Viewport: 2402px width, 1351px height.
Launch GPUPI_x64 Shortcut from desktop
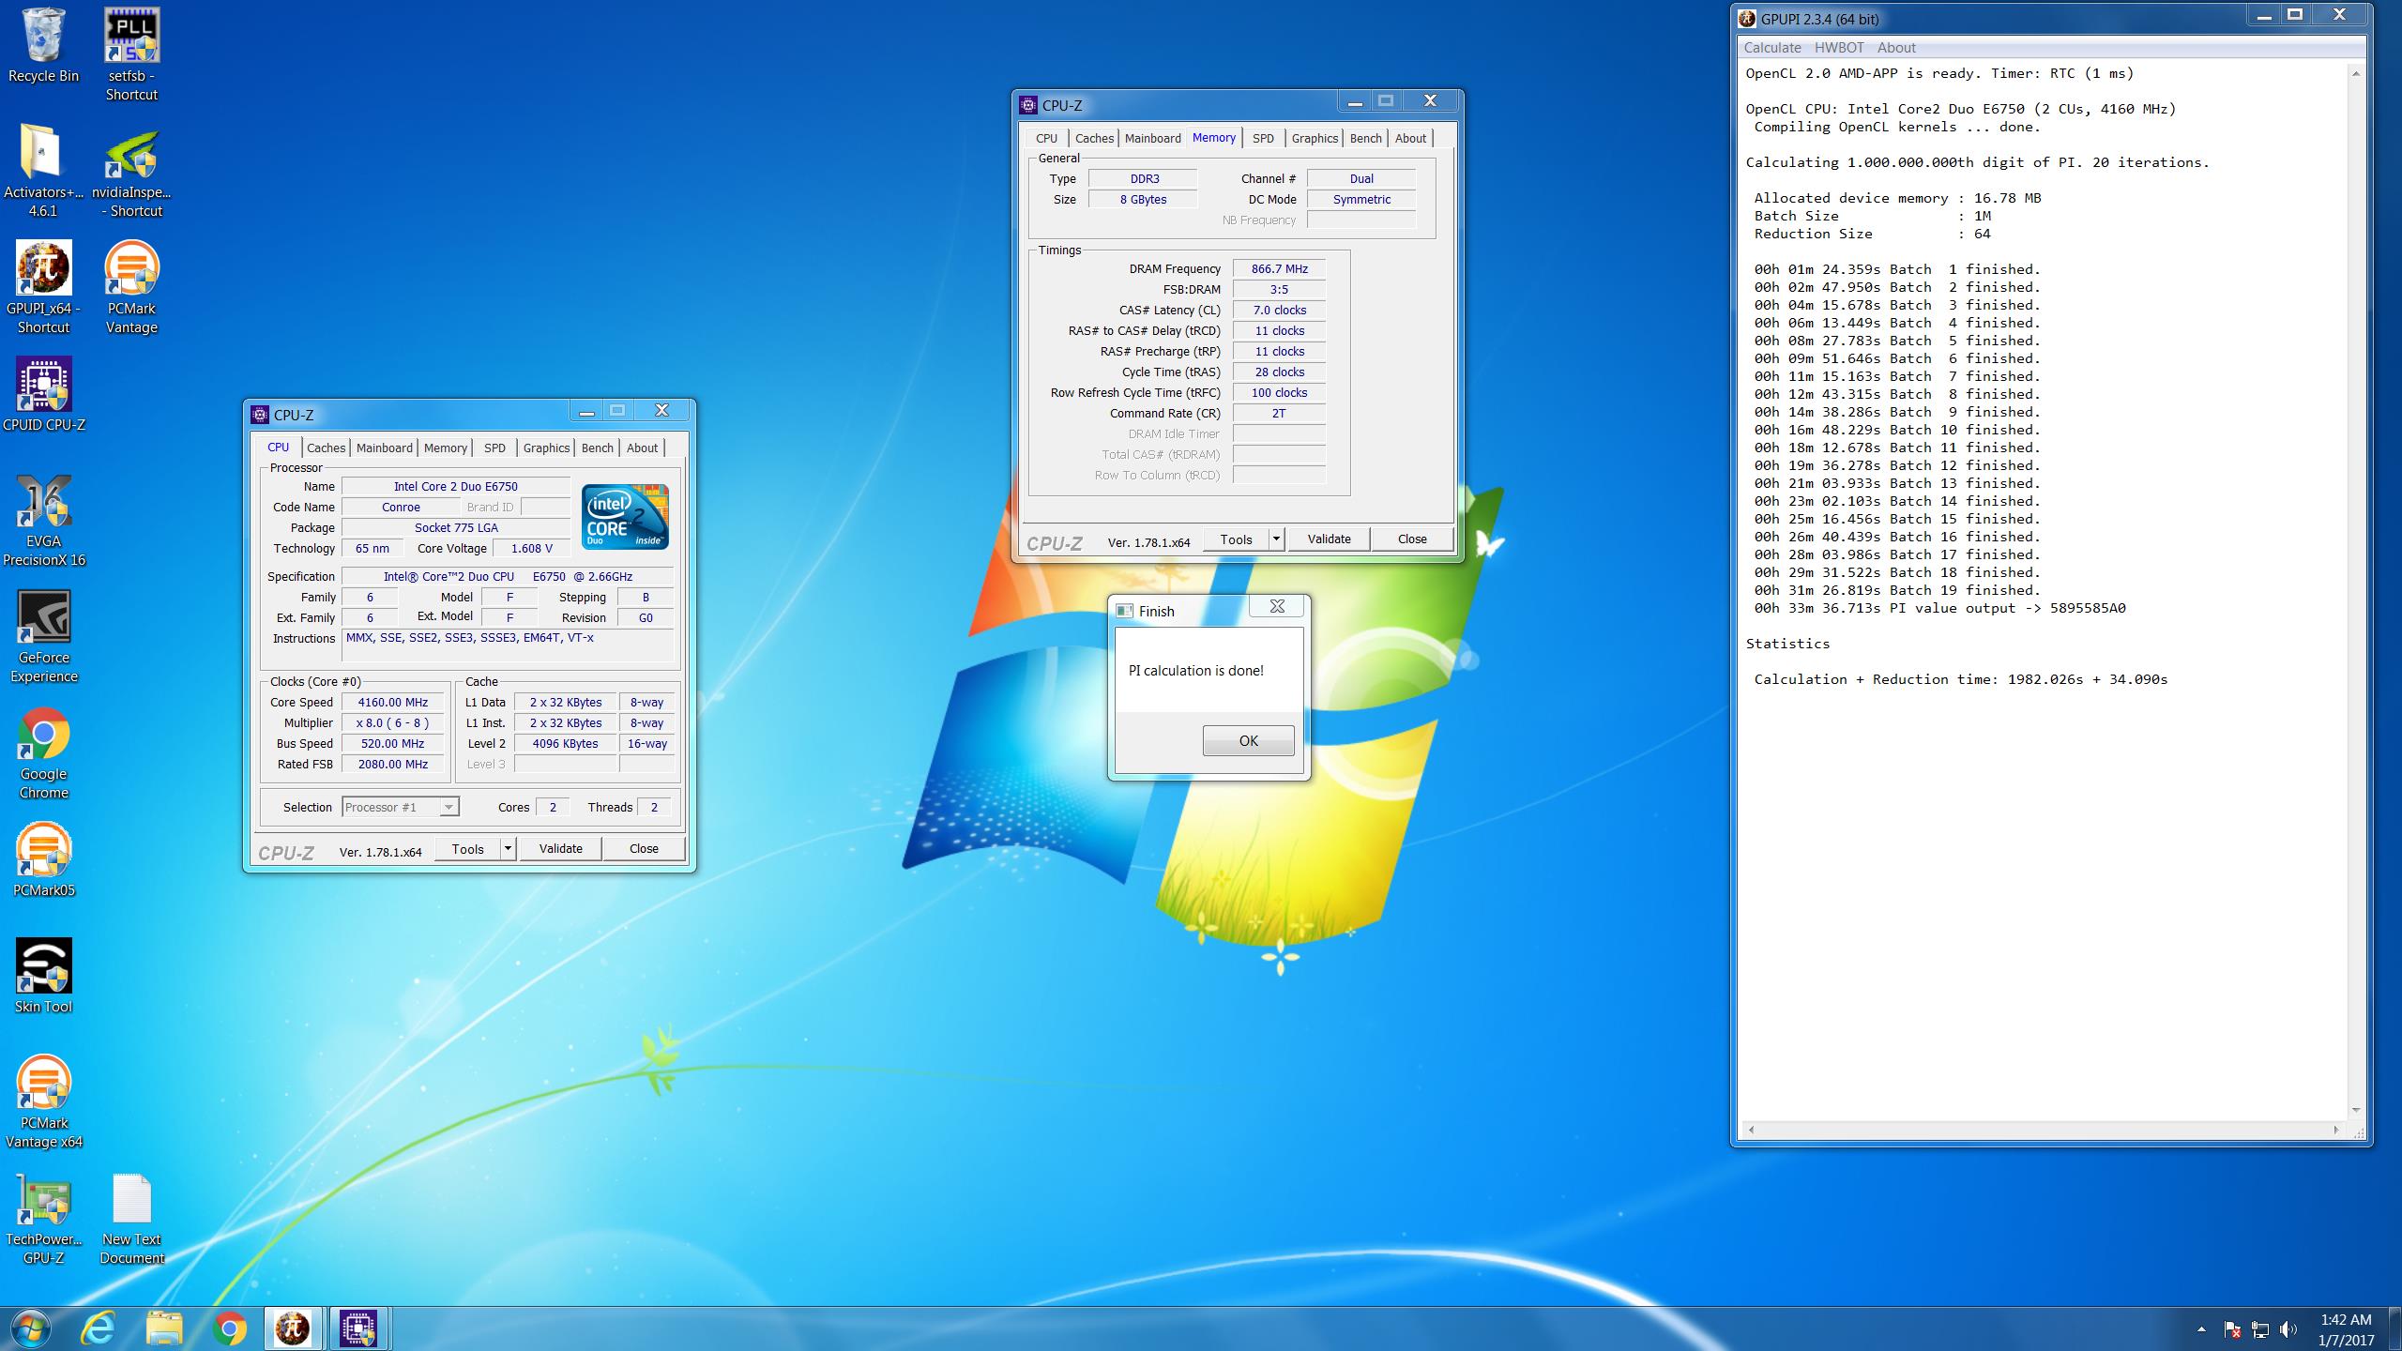(43, 287)
